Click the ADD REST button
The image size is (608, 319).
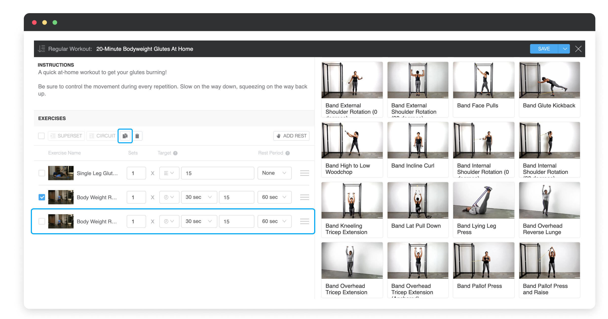point(291,136)
